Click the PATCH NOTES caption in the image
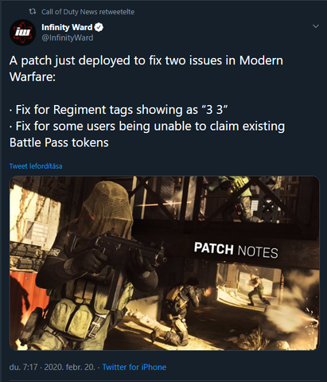 [x=236, y=250]
